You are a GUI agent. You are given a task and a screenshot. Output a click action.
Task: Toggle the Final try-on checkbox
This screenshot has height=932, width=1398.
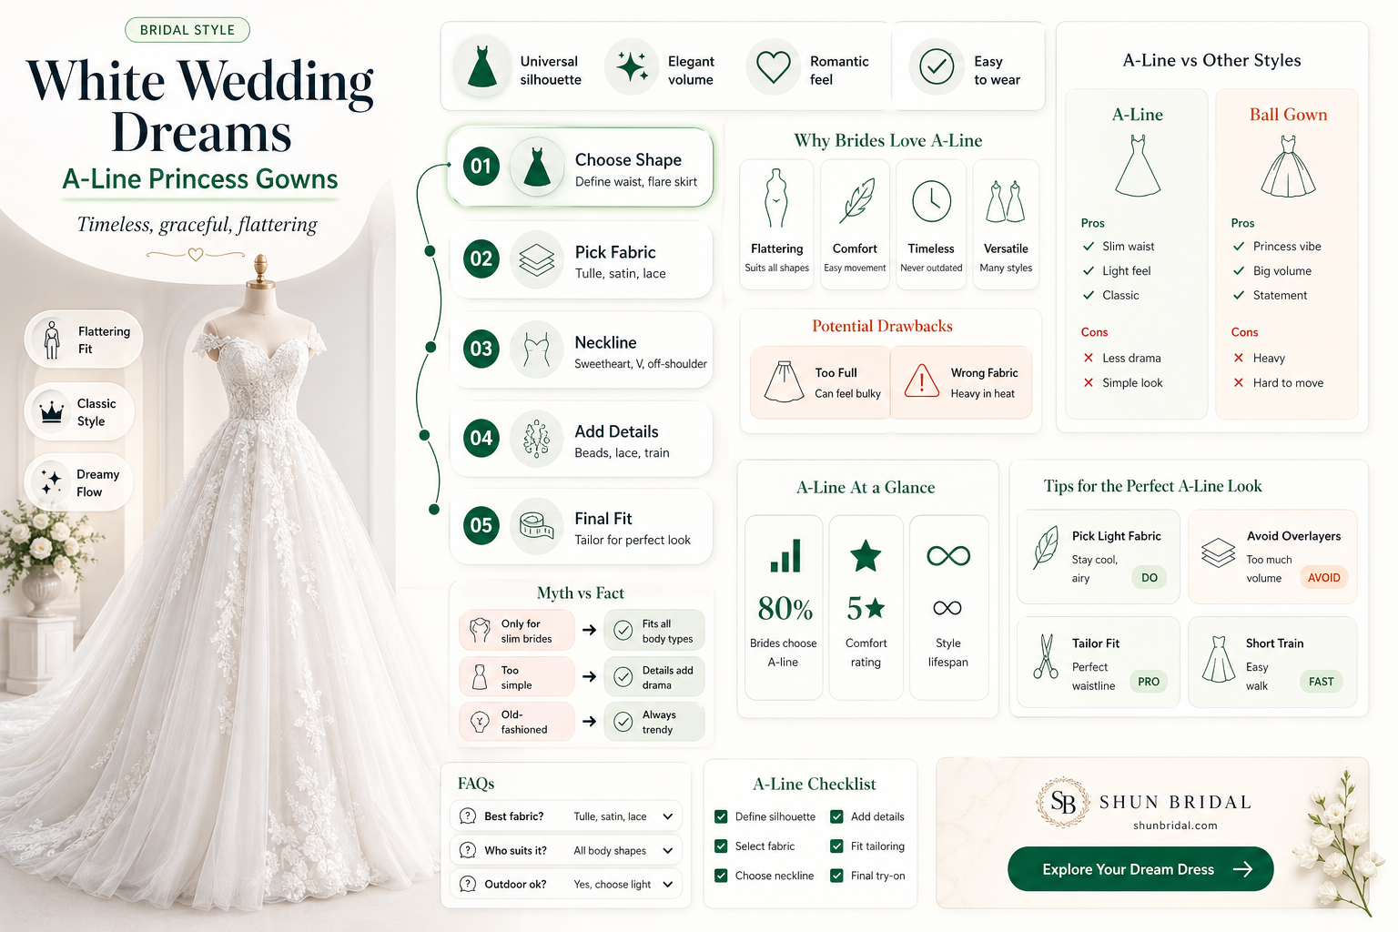[x=836, y=876]
